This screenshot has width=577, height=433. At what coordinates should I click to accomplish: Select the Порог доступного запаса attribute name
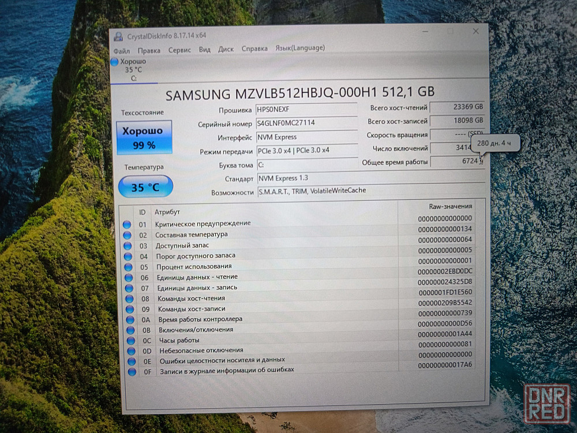pos(196,256)
